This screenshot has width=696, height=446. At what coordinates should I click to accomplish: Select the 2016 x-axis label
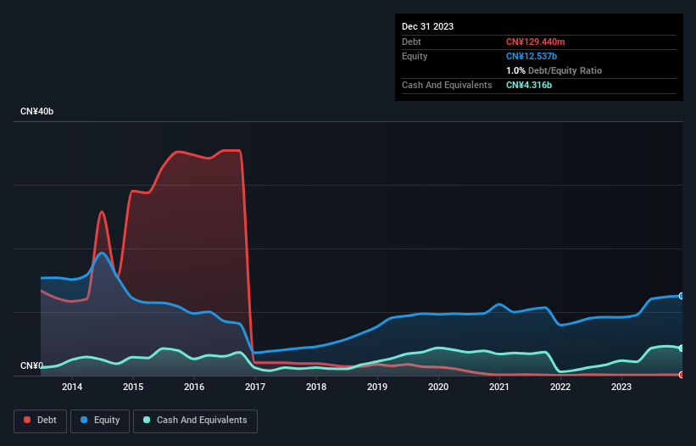click(194, 387)
